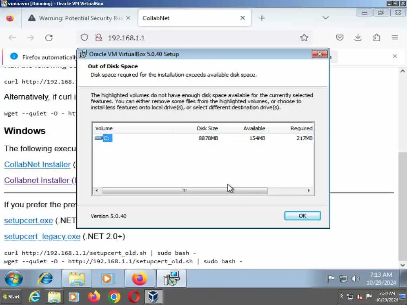
Task: Click the Disk Size column header
Action: pos(207,128)
